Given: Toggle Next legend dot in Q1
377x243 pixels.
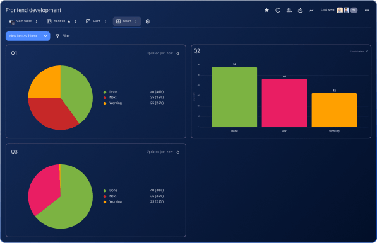Looking at the screenshot, I should click(x=105, y=98).
